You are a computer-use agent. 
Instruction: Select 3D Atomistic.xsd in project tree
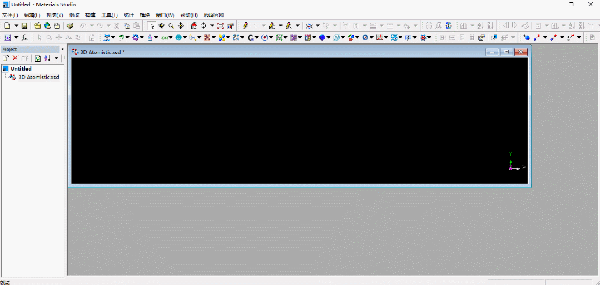click(38, 77)
